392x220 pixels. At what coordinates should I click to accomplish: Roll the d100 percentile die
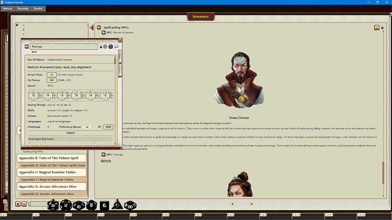[x=130, y=205]
